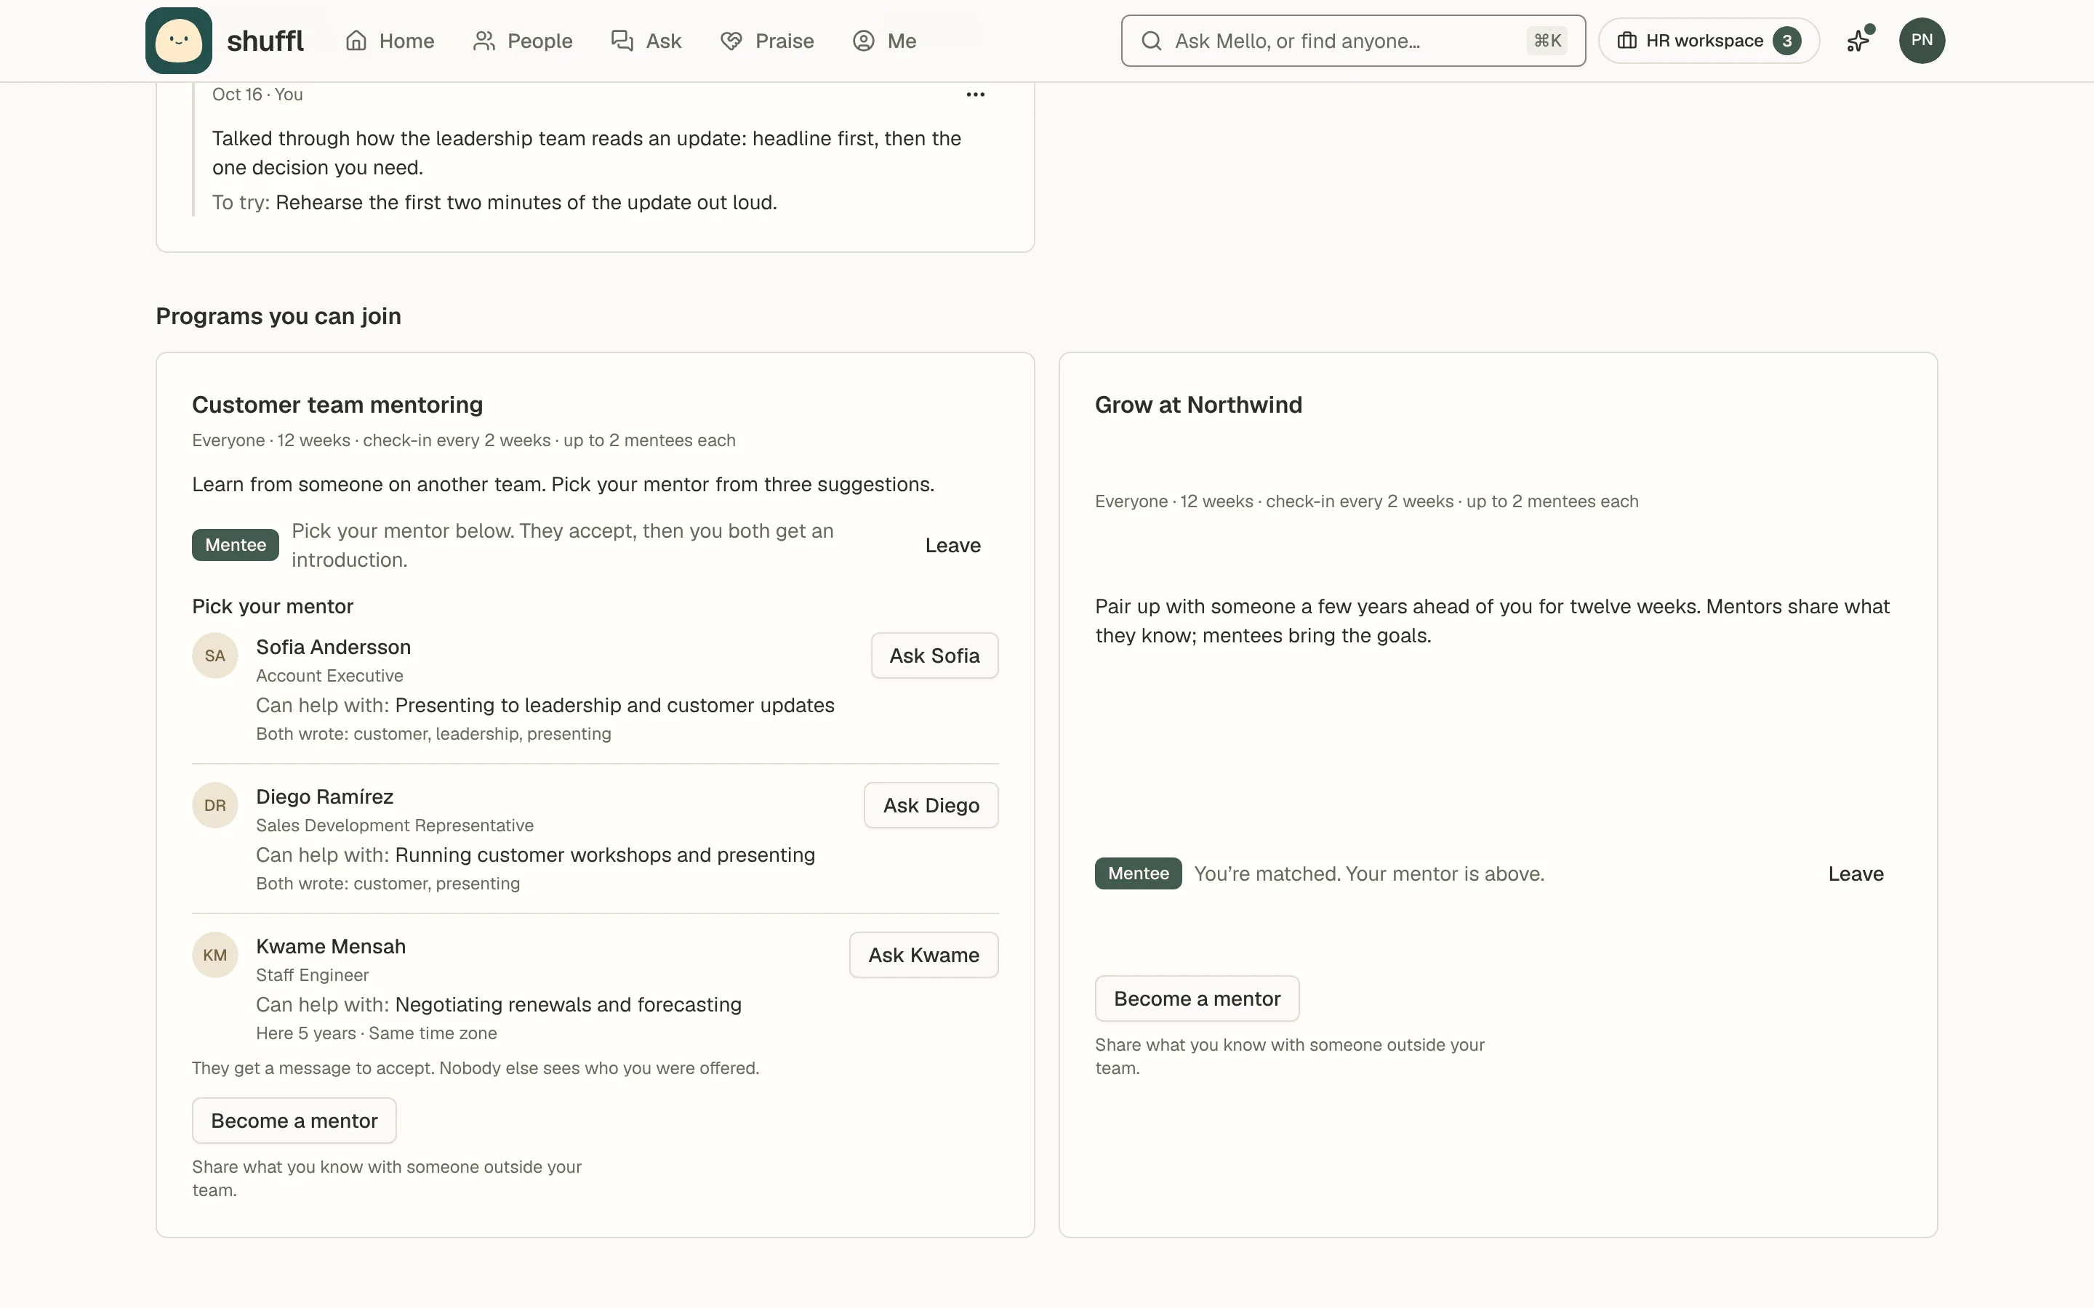Click the HR workspace briefcase icon
Screen dimensions: 2094x1308
point(1626,41)
